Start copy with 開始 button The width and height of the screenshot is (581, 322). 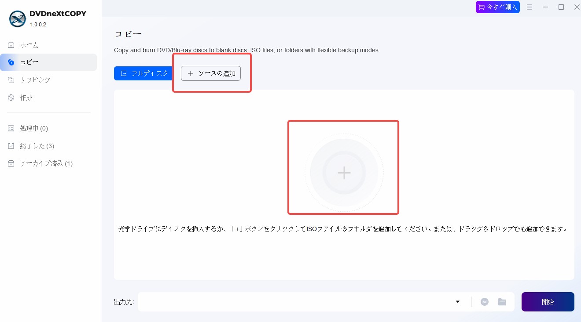point(548,302)
